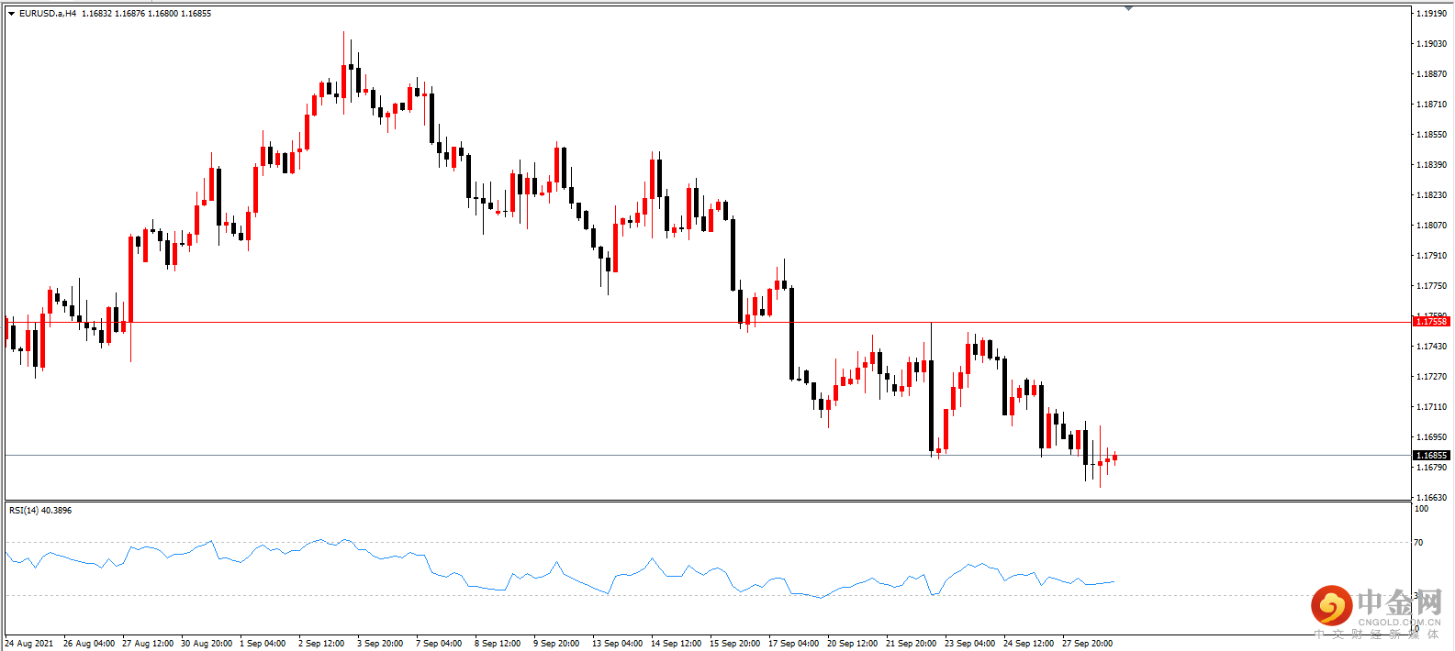Click the 13 Sep 04:00 time label
1455x651 pixels.
(618, 644)
